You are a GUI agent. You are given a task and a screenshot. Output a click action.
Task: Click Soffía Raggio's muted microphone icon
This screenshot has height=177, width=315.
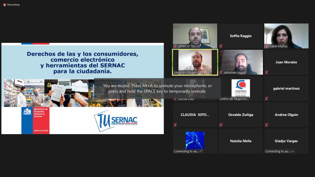[x=221, y=46]
